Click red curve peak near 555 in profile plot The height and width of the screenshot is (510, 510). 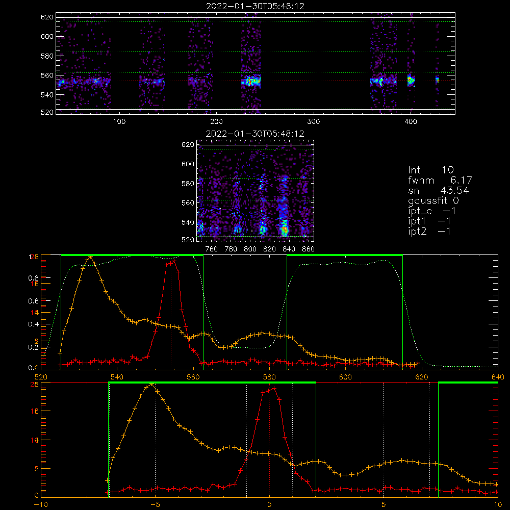[174, 261]
